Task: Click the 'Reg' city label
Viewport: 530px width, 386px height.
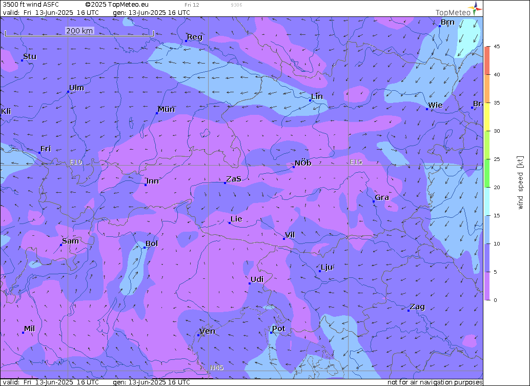Action: pyautogui.click(x=195, y=37)
